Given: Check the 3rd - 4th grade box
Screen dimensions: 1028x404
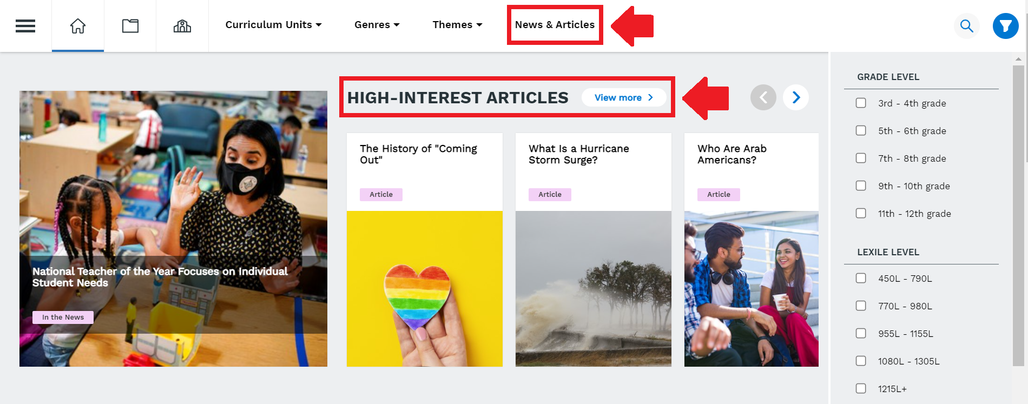Looking at the screenshot, I should coord(861,103).
